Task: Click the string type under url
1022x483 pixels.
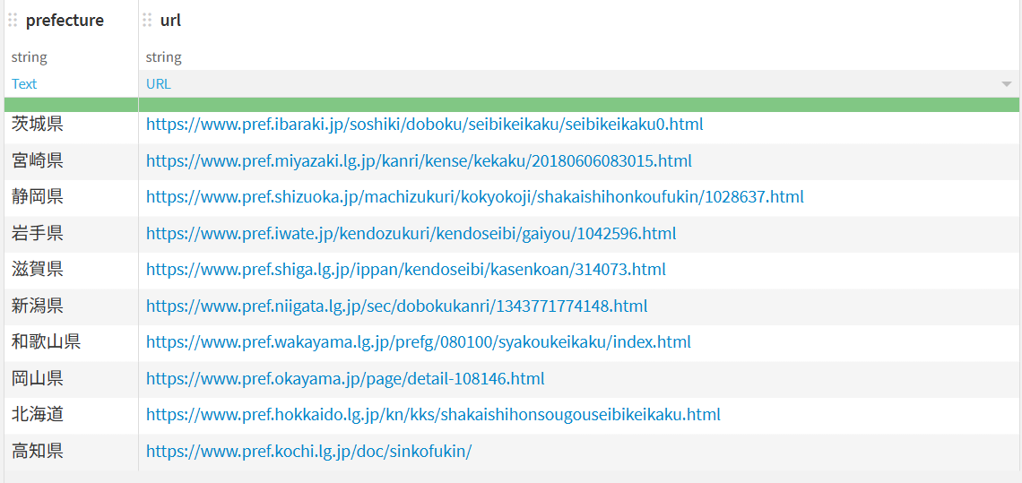Action: (163, 57)
